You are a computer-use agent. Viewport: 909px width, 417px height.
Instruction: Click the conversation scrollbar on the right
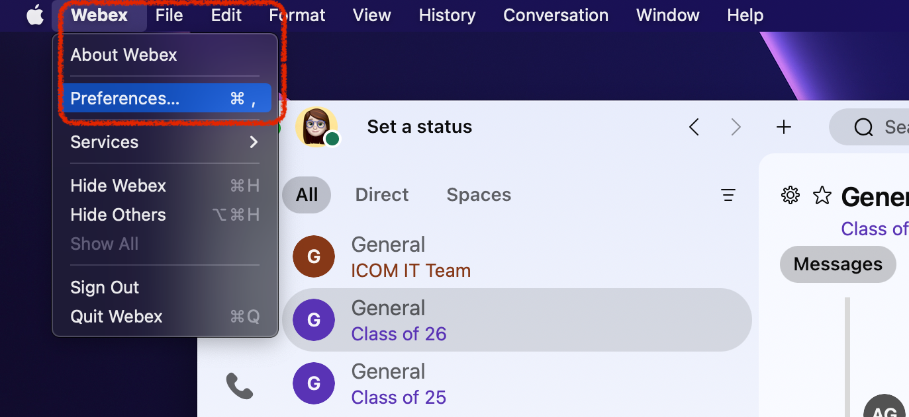coord(848,344)
